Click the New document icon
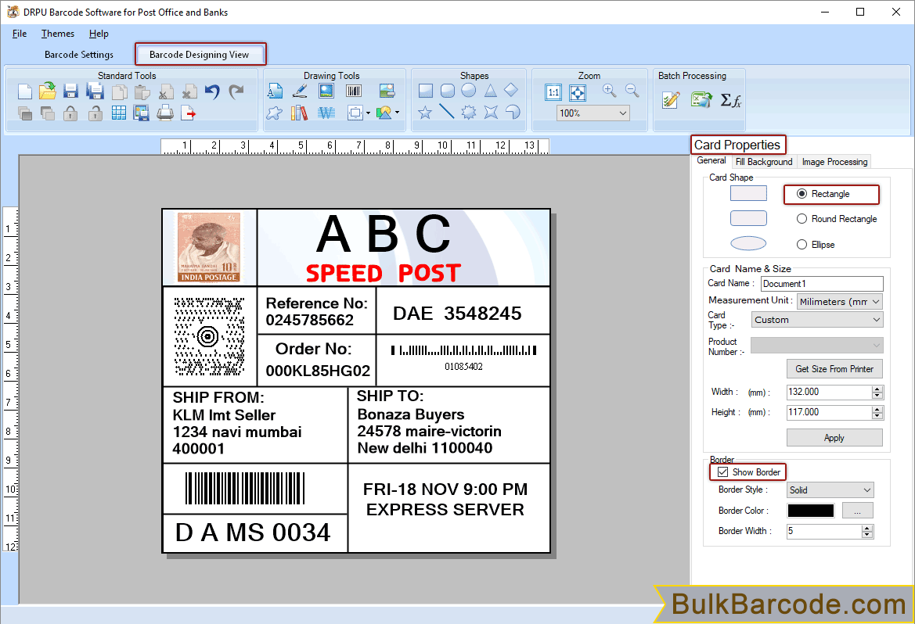 click(x=24, y=91)
